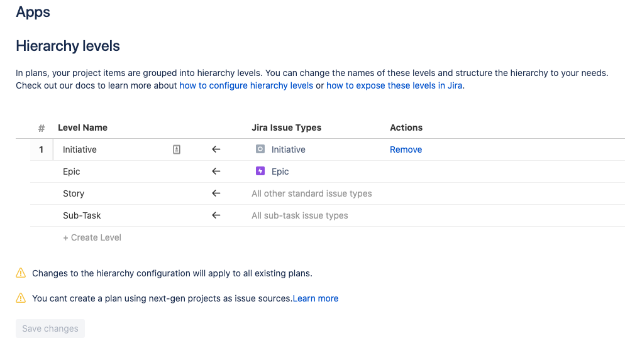The height and width of the screenshot is (353, 625).
Task: Click the rename icon beside Initiative level
Action: [x=177, y=149]
